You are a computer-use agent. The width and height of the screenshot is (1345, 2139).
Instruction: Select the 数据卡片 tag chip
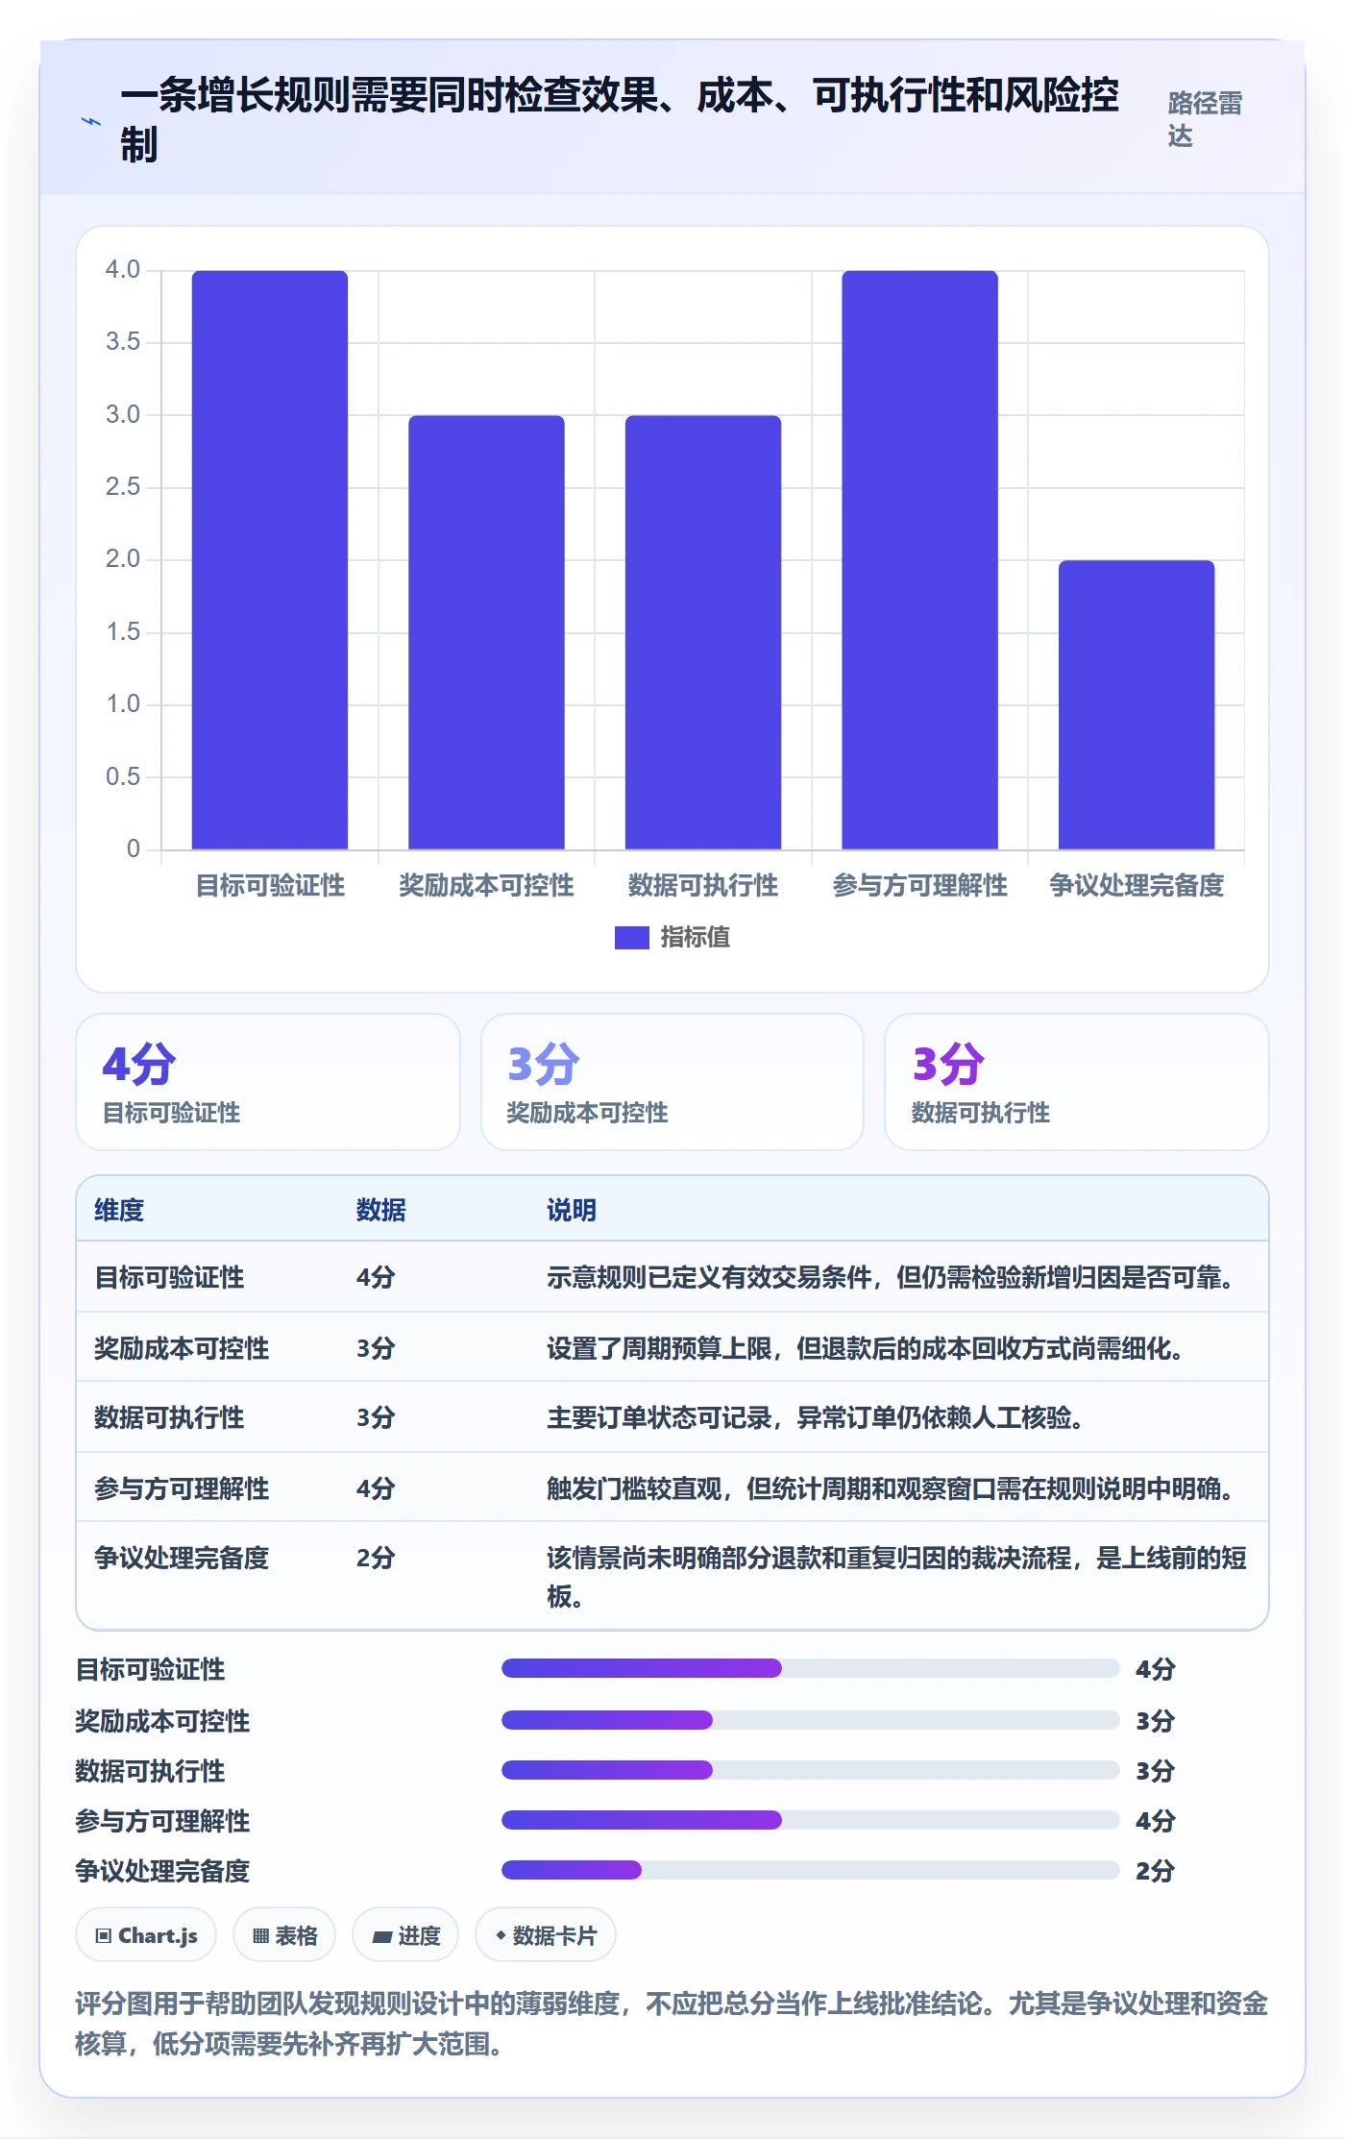tap(546, 1935)
